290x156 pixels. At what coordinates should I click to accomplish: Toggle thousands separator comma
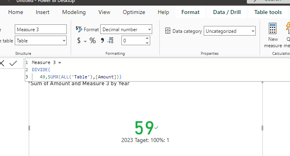point(102,40)
